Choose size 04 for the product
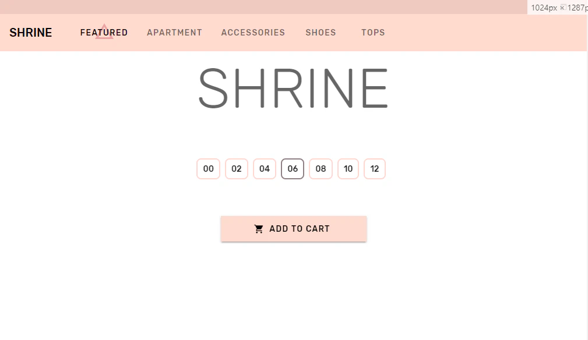Viewport: 588px width, 340px height. (264, 169)
